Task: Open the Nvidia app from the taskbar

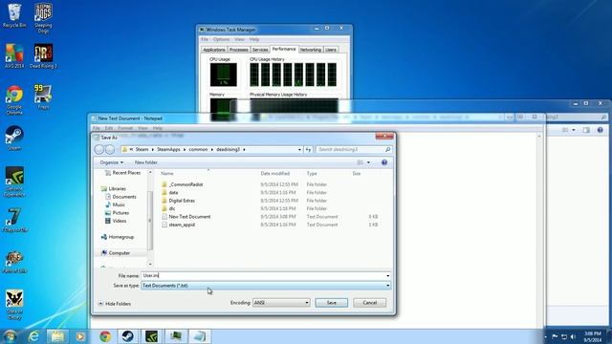Action: (151, 336)
